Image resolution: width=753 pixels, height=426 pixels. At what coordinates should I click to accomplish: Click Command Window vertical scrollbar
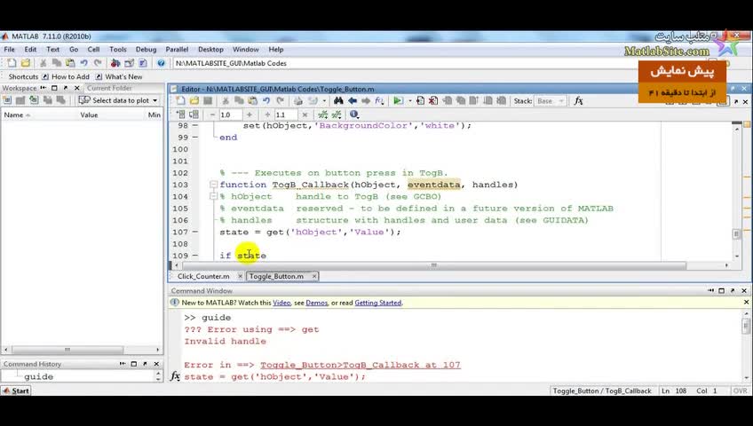pyautogui.click(x=746, y=344)
